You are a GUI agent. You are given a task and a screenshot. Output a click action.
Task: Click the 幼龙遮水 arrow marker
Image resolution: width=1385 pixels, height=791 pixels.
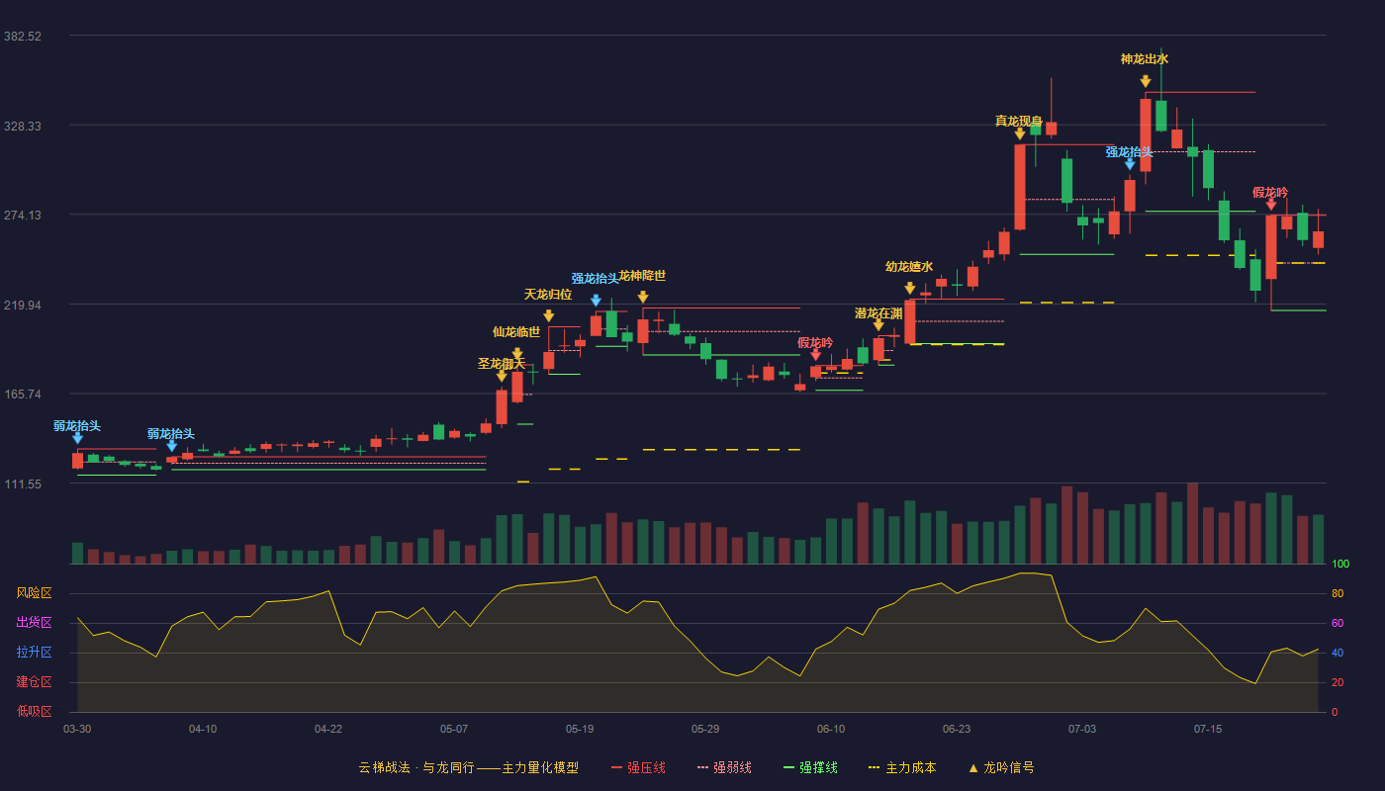910,288
